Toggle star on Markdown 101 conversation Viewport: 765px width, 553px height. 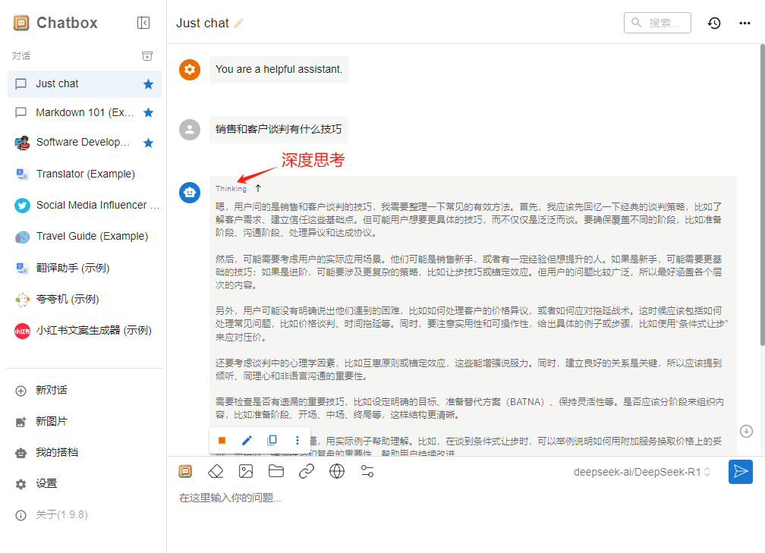(x=149, y=113)
